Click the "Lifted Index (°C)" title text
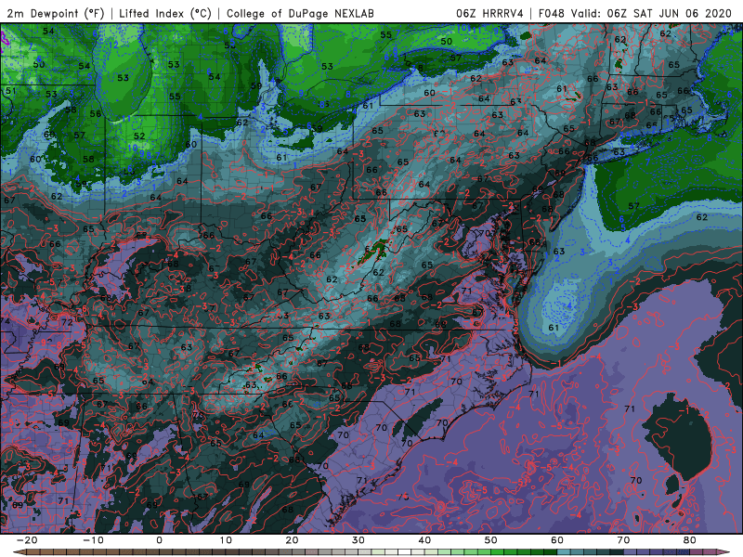 pyautogui.click(x=165, y=14)
